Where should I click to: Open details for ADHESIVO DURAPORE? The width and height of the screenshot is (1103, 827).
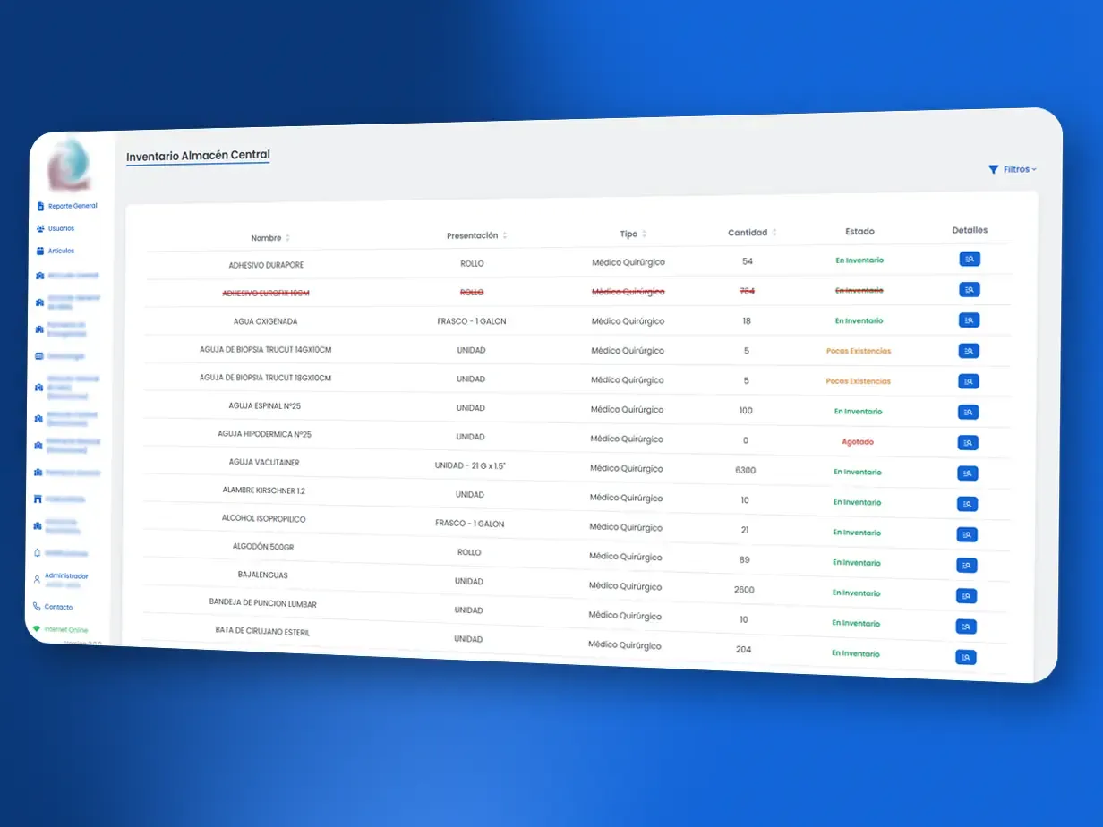tap(970, 260)
